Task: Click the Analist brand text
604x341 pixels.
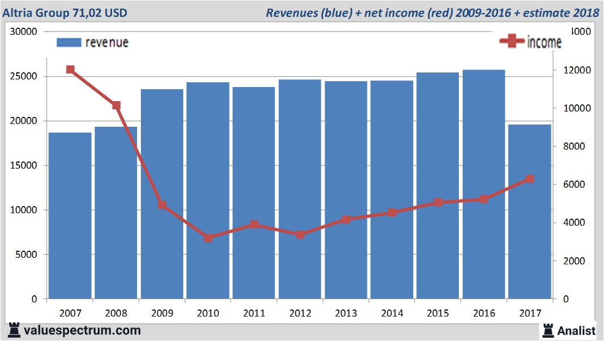Action: (x=576, y=330)
